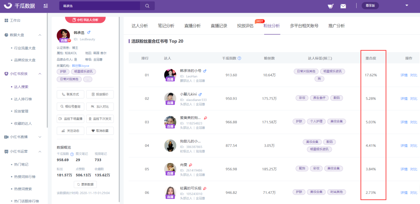Viewport: 420px width, 204px height.
Task: Click 监控下场直播 button
Action: (x=70, y=119)
